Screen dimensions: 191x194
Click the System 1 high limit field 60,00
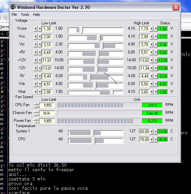pos(144,131)
